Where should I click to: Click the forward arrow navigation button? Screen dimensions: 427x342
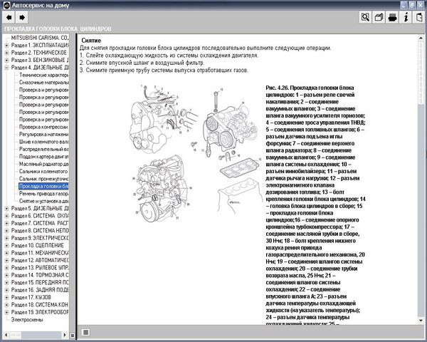coord(23,16)
